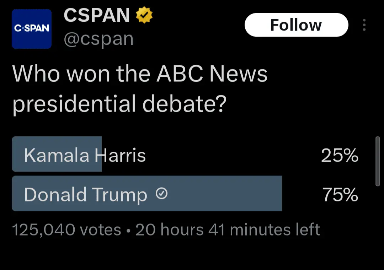The height and width of the screenshot is (270, 384).
Task: Click the 75% result for Donald Trump
Action: point(340,194)
